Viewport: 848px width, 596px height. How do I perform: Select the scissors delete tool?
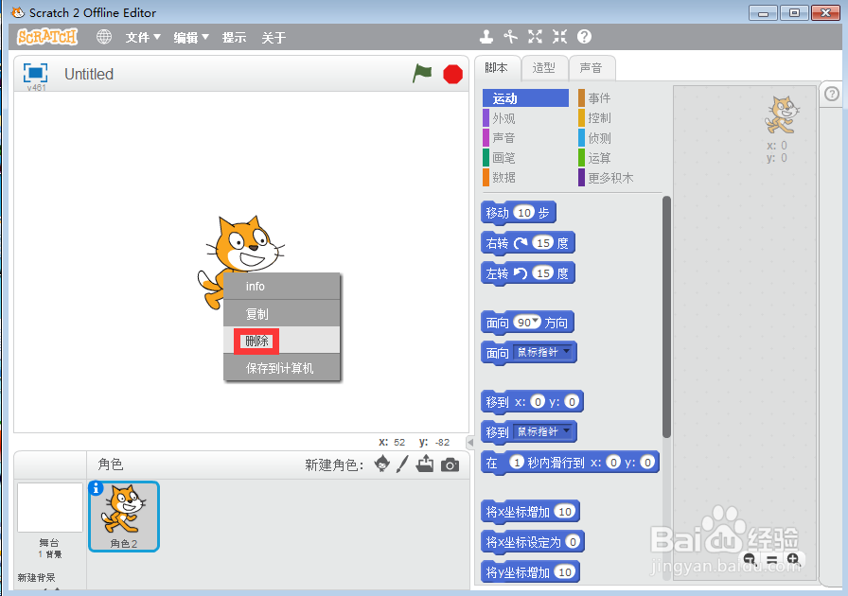click(510, 37)
